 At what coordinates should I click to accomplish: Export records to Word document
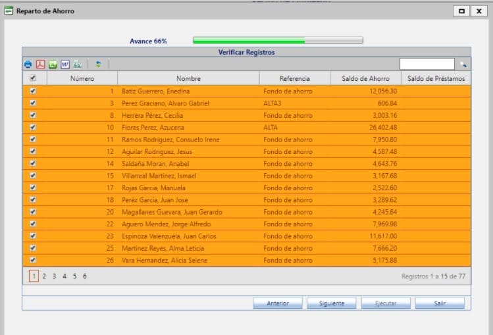click(x=65, y=64)
